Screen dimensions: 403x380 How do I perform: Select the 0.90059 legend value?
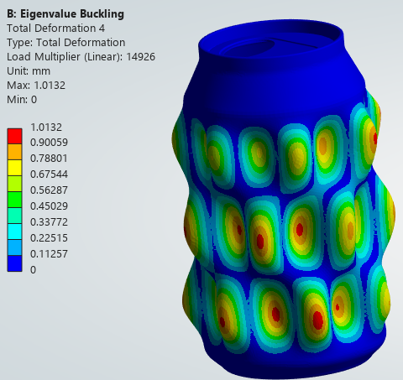(x=49, y=143)
